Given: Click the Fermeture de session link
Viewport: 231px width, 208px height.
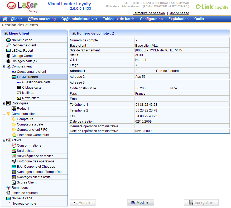Looking at the screenshot, I should [x=148, y=13].
